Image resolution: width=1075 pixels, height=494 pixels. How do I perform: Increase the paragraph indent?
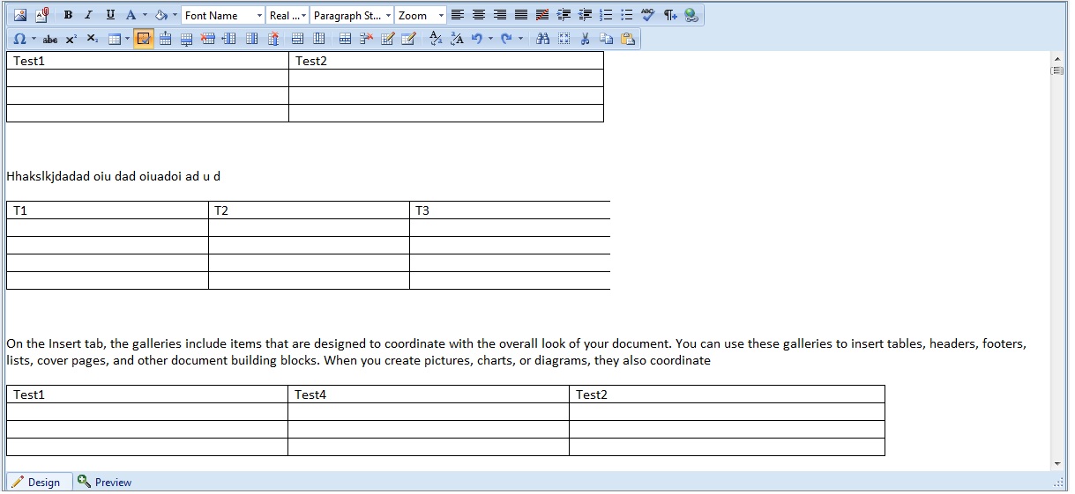coord(564,15)
